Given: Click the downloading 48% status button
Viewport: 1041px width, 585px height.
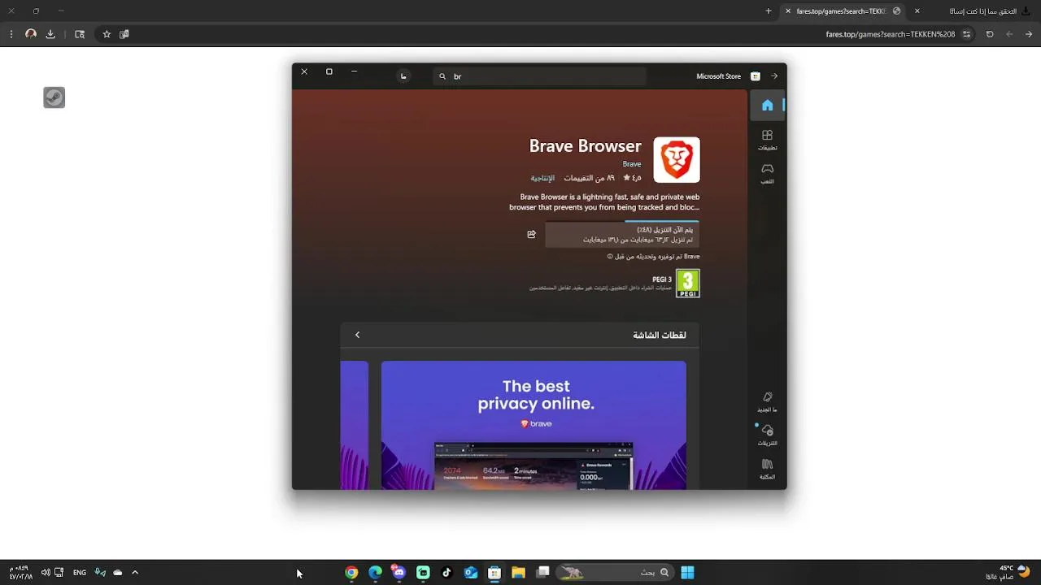Looking at the screenshot, I should pyautogui.click(x=622, y=234).
